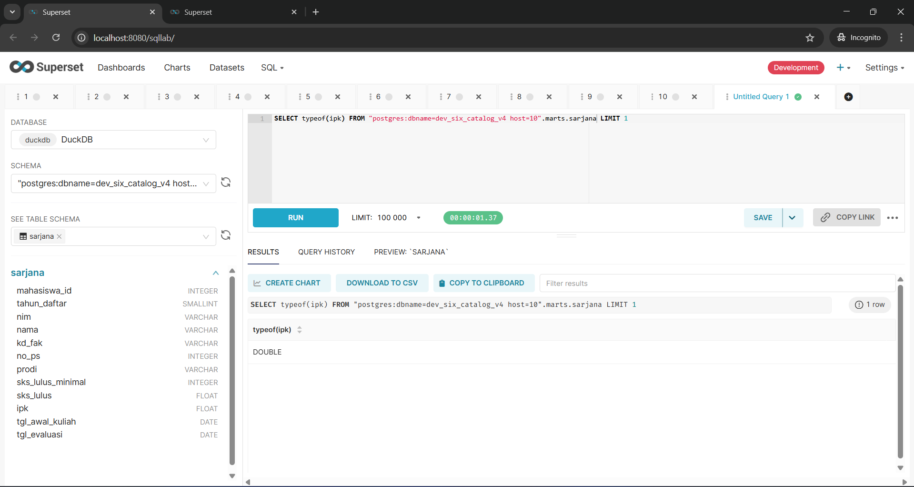Click the Development environment badge

coord(796,68)
